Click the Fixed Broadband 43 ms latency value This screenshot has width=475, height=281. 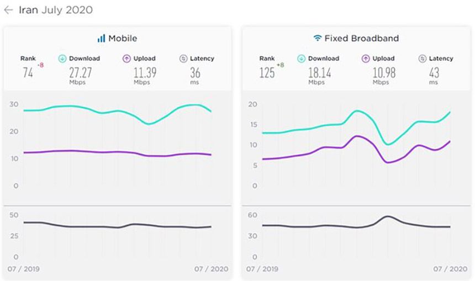[434, 72]
